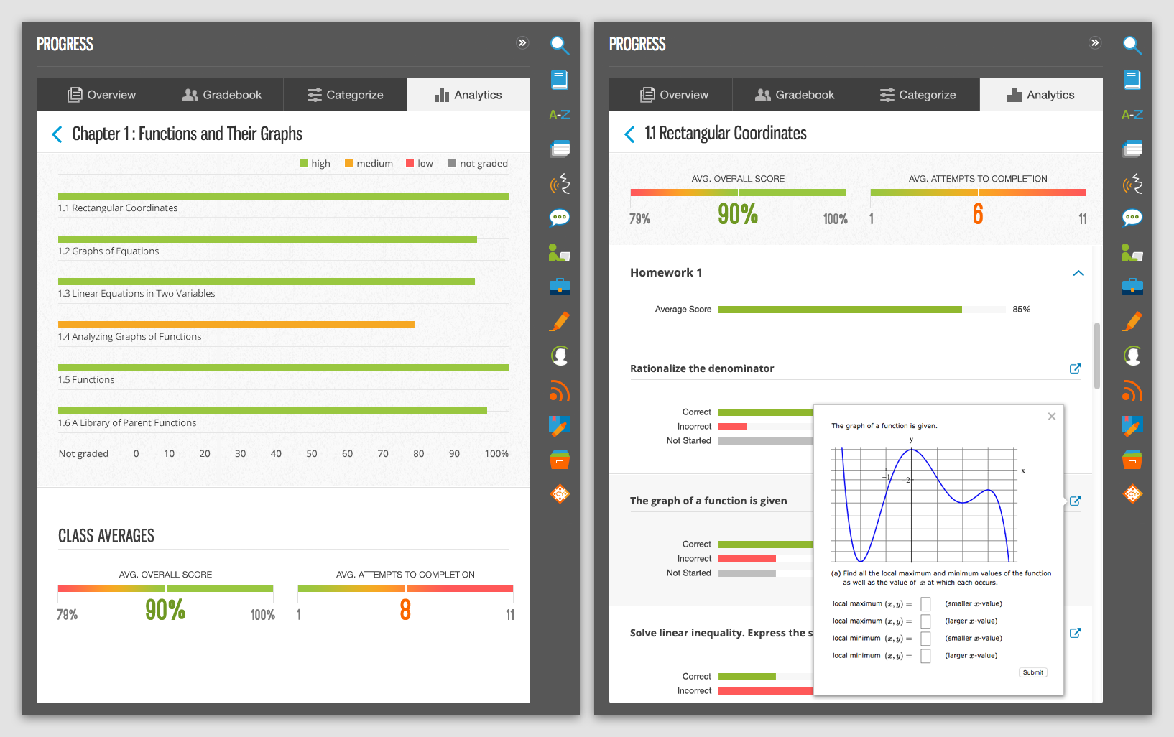Collapse right Progress panel with double-arrow button
Image resolution: width=1174 pixels, height=737 pixels.
point(1094,43)
